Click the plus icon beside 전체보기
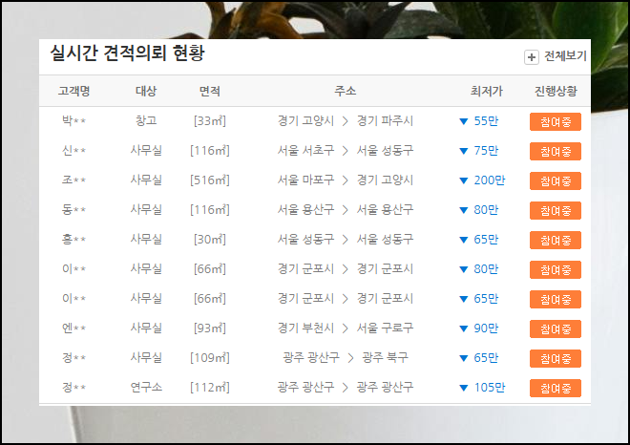630x445 pixels. click(x=531, y=57)
